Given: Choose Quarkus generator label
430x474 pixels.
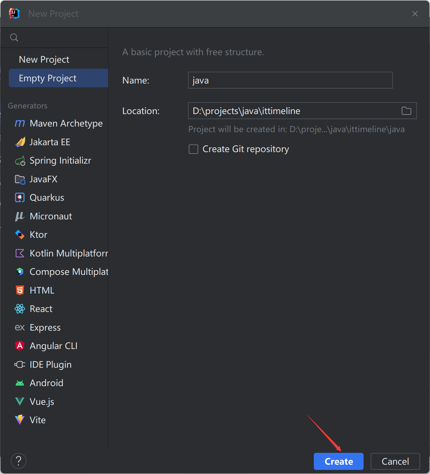Looking at the screenshot, I should tap(47, 198).
